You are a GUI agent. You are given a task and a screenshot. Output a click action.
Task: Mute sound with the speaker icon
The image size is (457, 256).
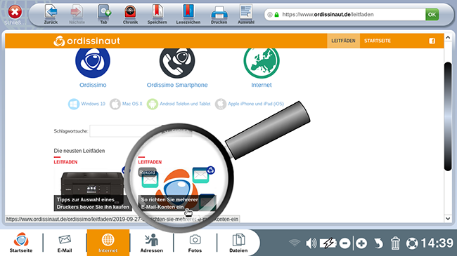311,243
